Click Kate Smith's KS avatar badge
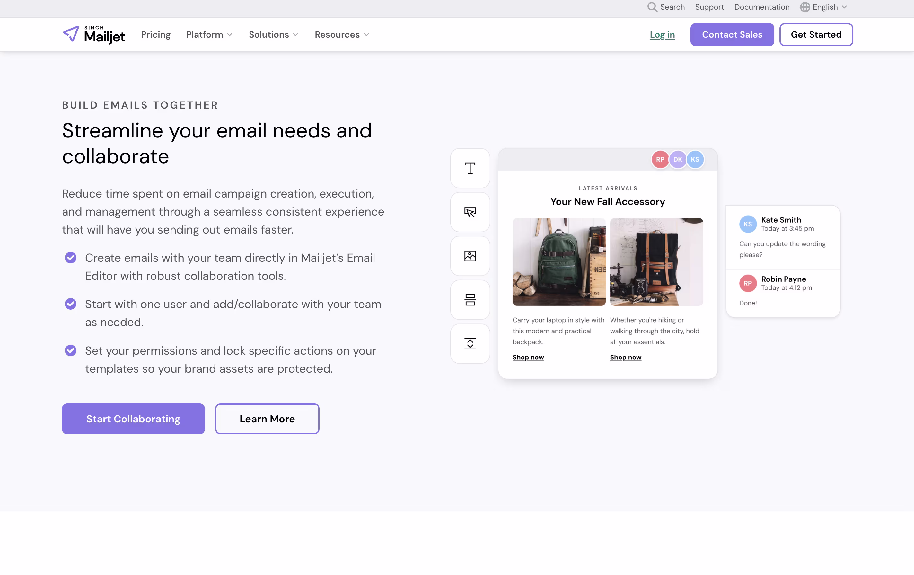This screenshot has height=575, width=914. (x=748, y=224)
